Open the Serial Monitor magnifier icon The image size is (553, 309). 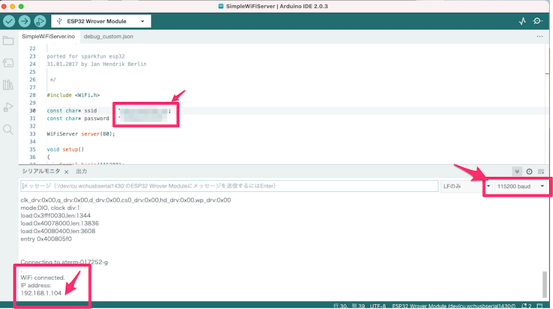538,21
